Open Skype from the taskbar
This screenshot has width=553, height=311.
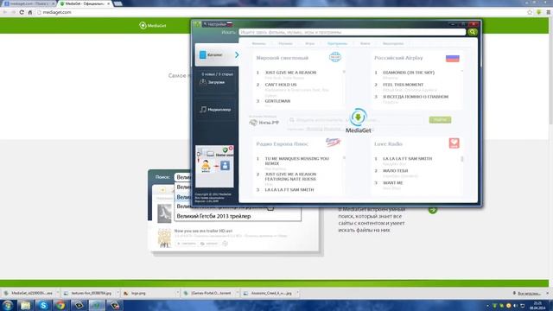pyautogui.click(x=43, y=305)
